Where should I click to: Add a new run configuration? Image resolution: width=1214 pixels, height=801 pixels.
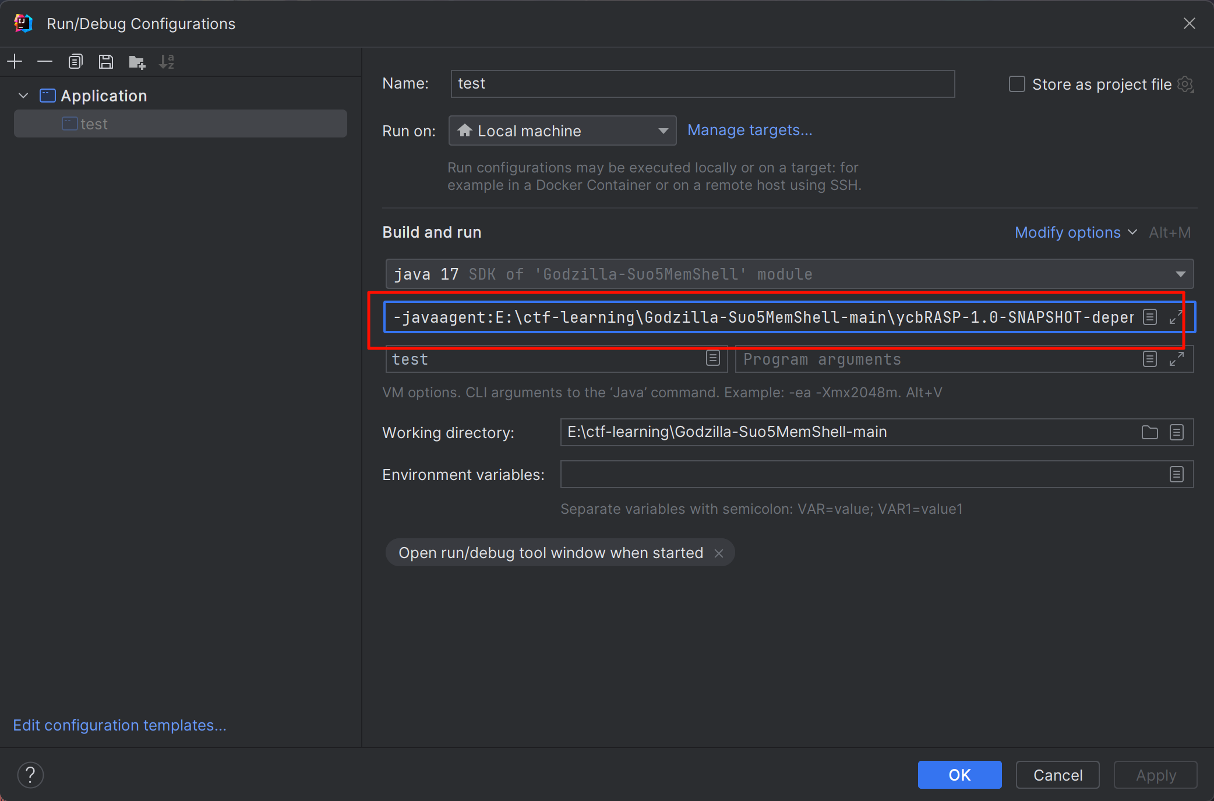(15, 61)
